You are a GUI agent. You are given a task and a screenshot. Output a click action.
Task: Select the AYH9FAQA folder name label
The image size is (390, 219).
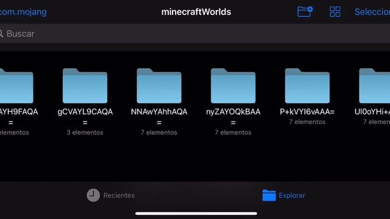(19, 117)
